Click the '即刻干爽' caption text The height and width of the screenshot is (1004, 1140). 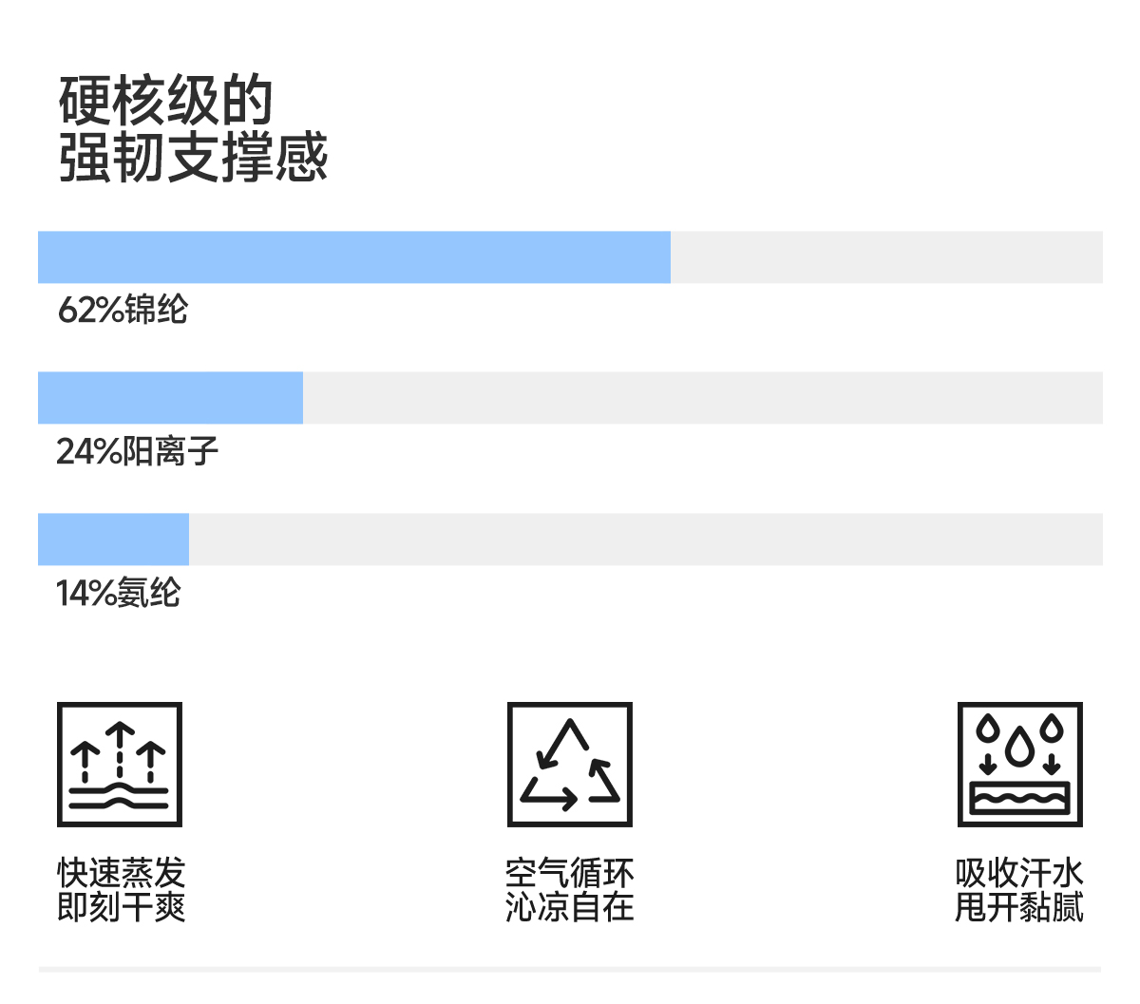coord(122,907)
